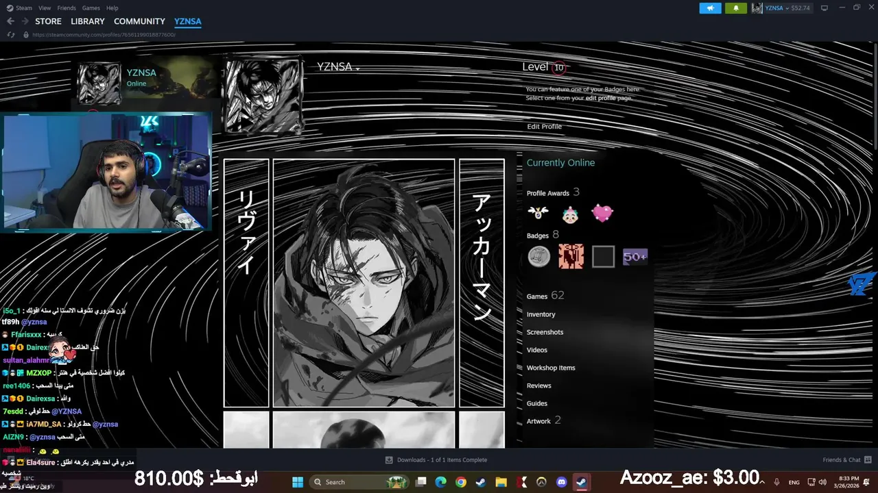Click the purple 50+ games badge

[635, 257]
